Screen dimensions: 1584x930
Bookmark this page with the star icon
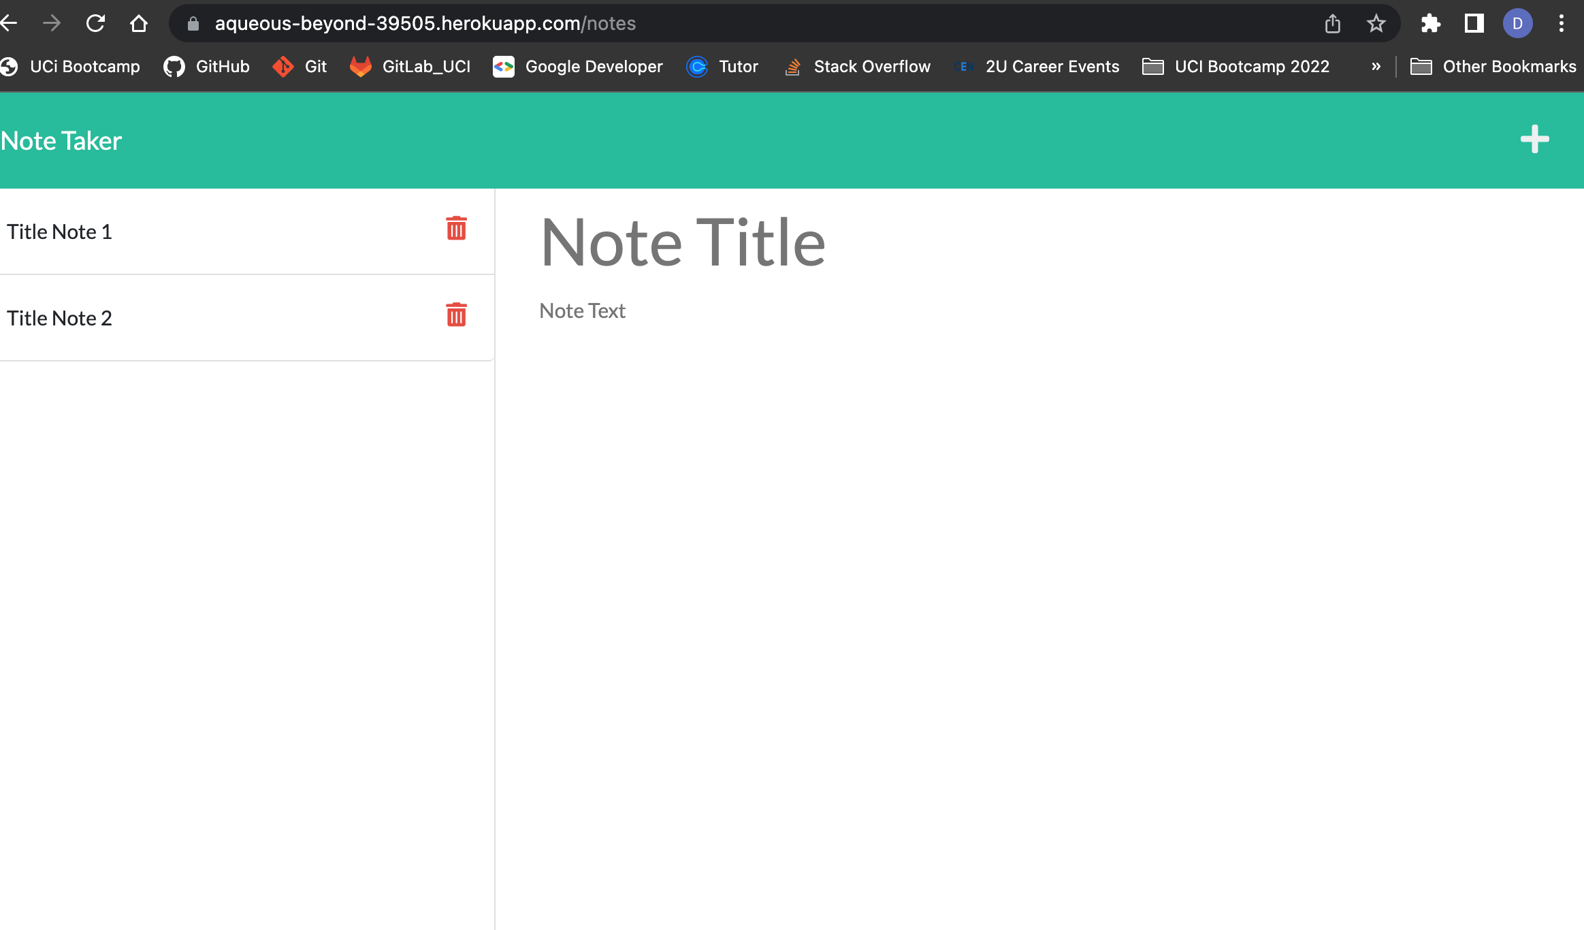tap(1377, 22)
